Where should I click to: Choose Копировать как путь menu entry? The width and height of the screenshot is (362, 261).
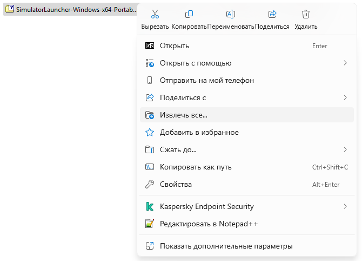[x=196, y=167]
